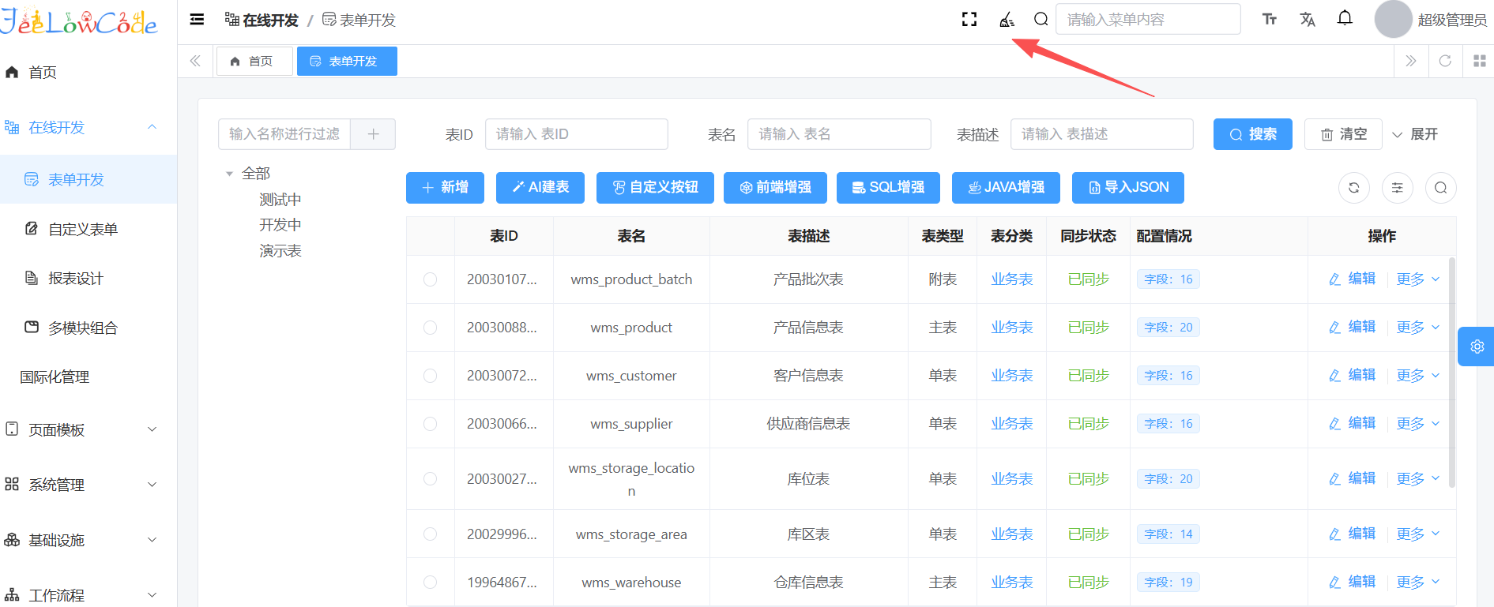Screen dimensions: 1494x607
Task: Click the language translation icon
Action: (x=1308, y=20)
